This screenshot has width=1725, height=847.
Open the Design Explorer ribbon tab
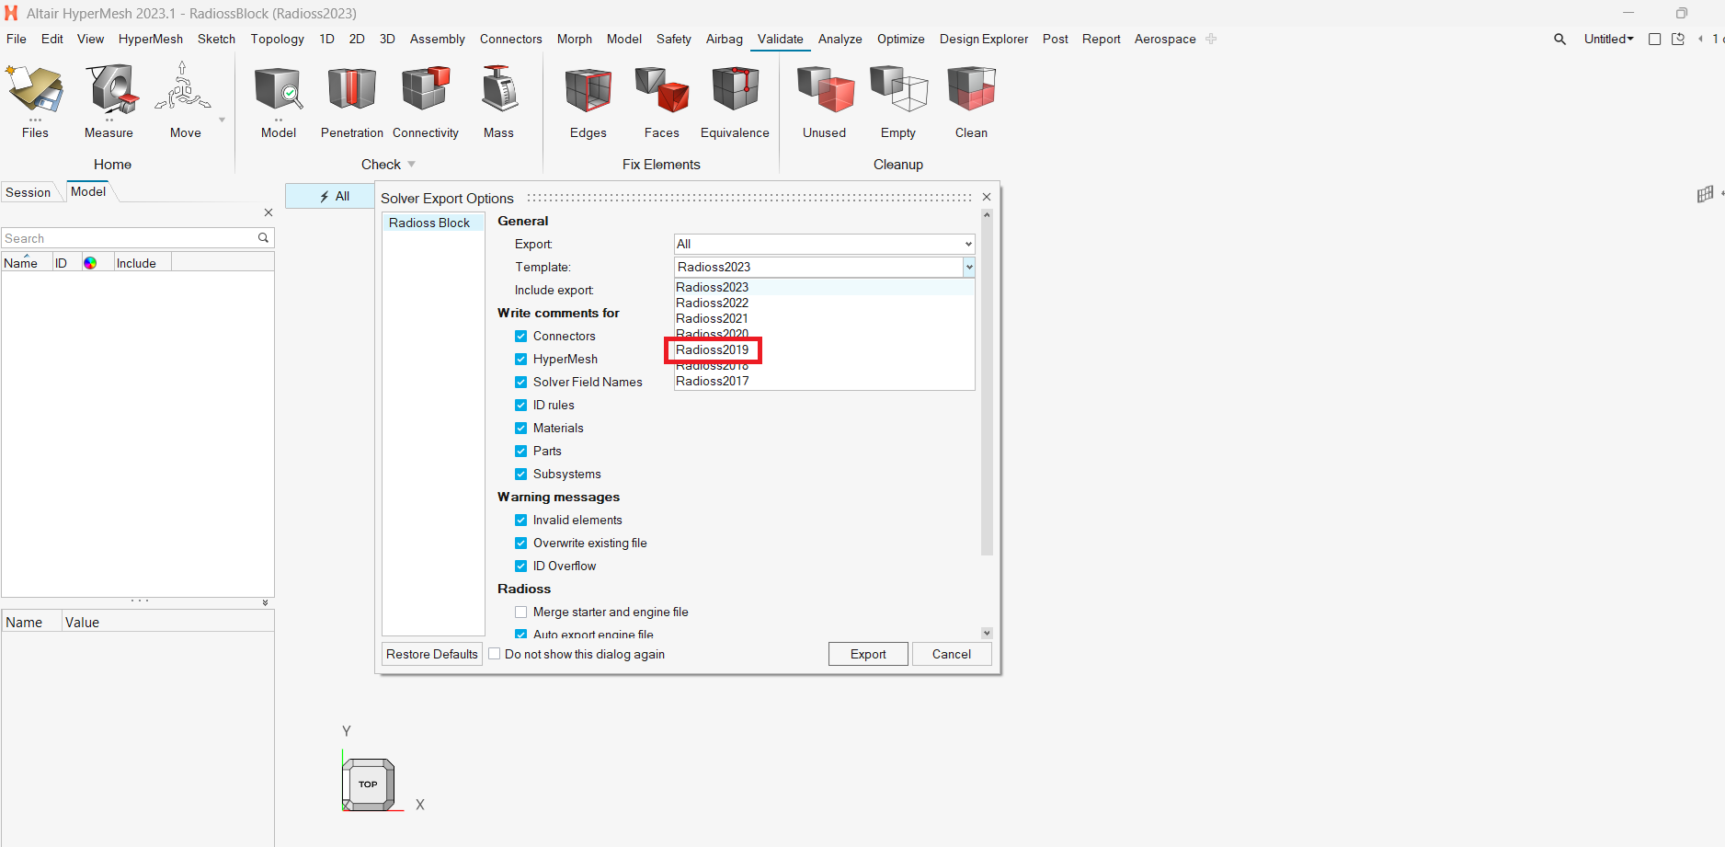(984, 39)
